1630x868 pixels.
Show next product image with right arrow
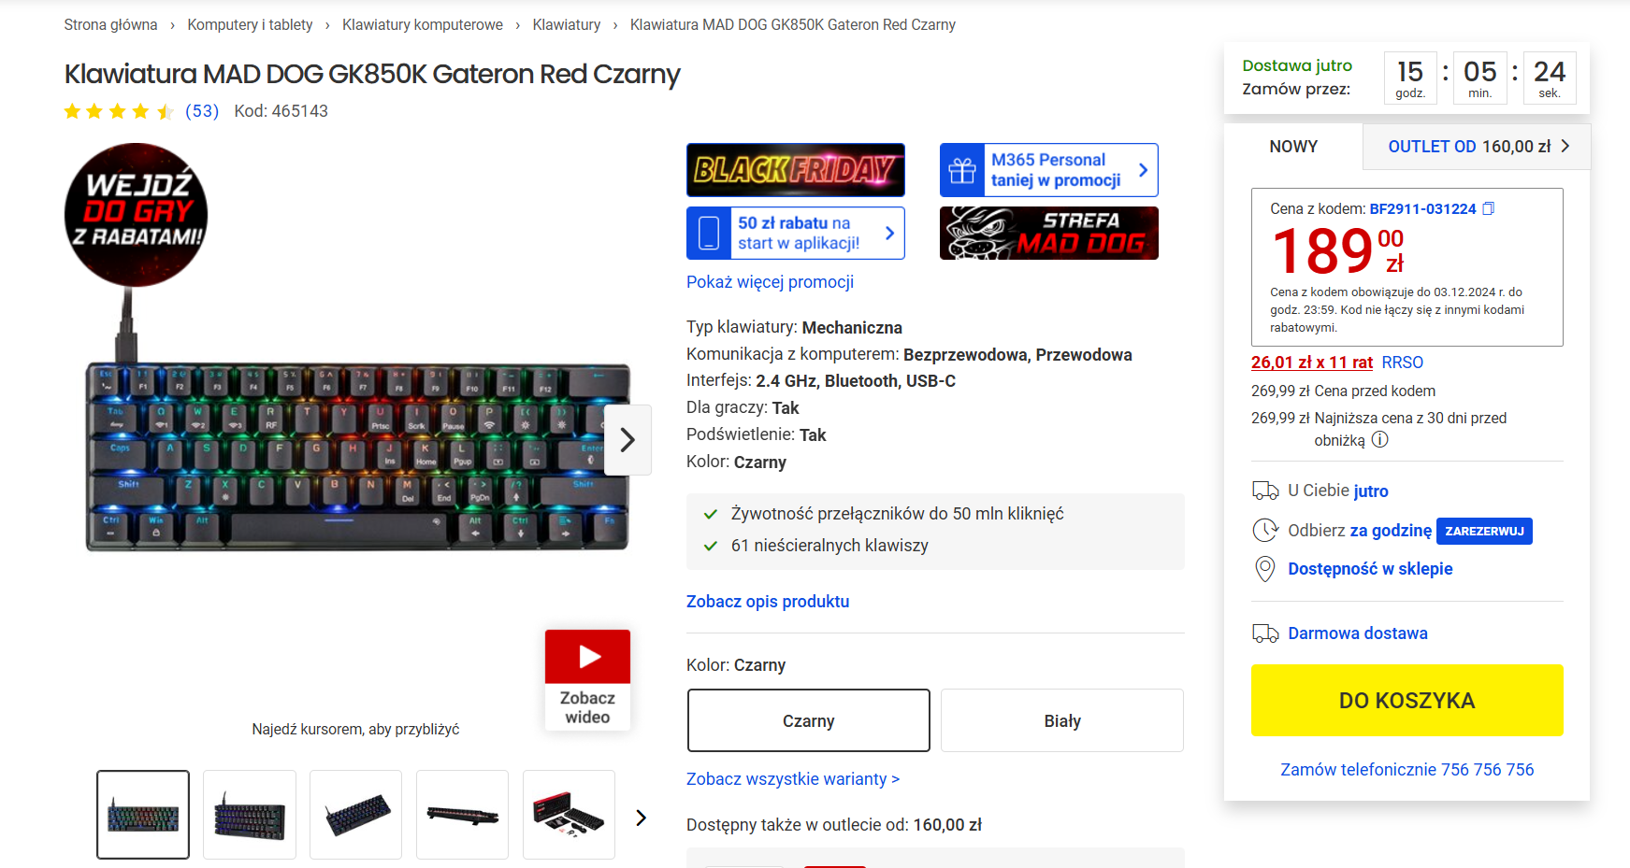tap(627, 440)
